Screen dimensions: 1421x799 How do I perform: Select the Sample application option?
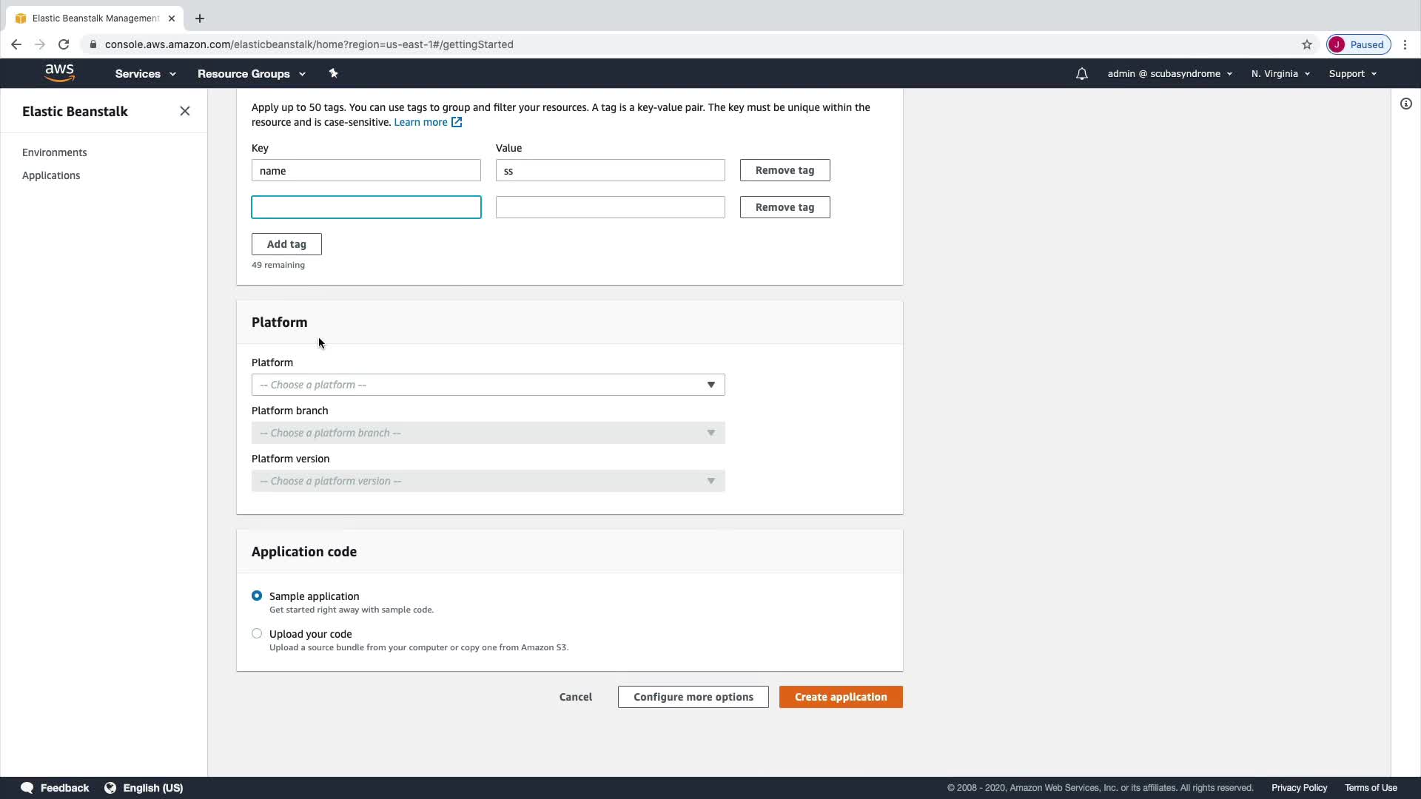tap(257, 596)
